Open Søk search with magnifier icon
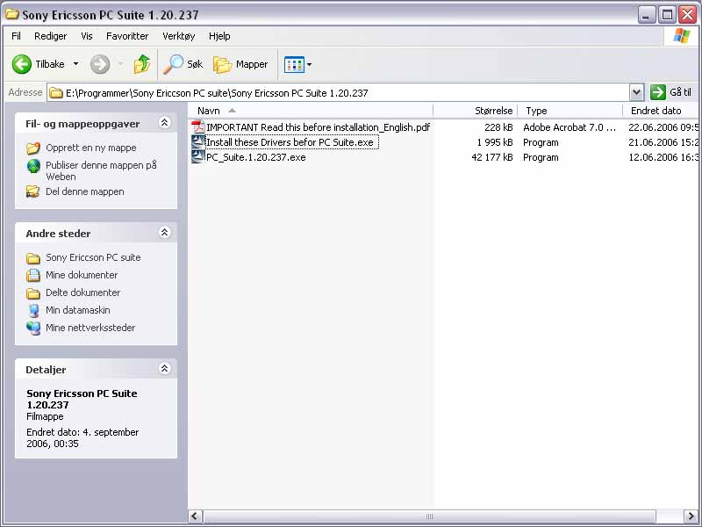 (183, 64)
